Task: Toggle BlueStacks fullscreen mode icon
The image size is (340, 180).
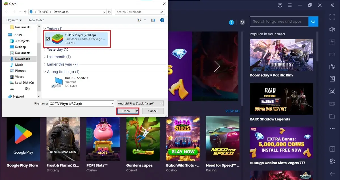Action: 332,17
